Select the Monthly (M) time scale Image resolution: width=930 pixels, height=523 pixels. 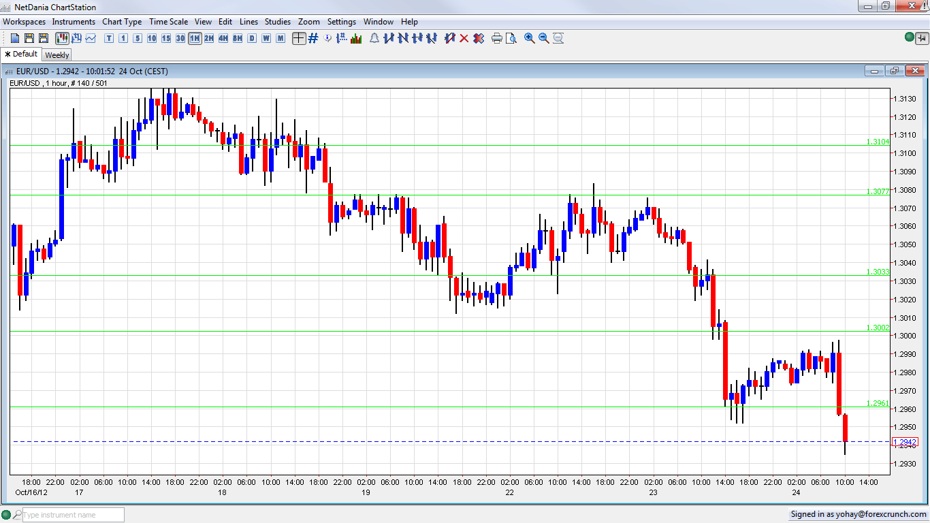click(280, 38)
